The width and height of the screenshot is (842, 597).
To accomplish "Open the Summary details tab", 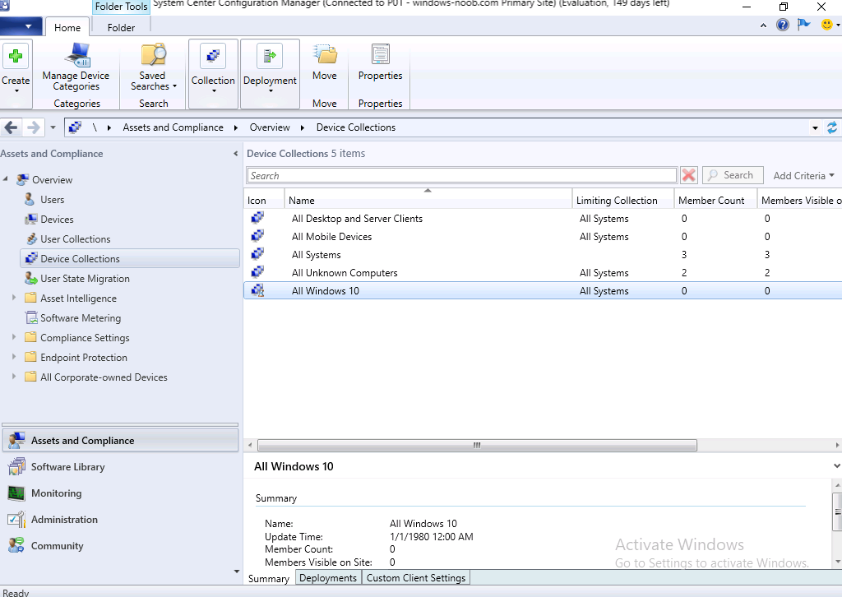I will pos(269,578).
